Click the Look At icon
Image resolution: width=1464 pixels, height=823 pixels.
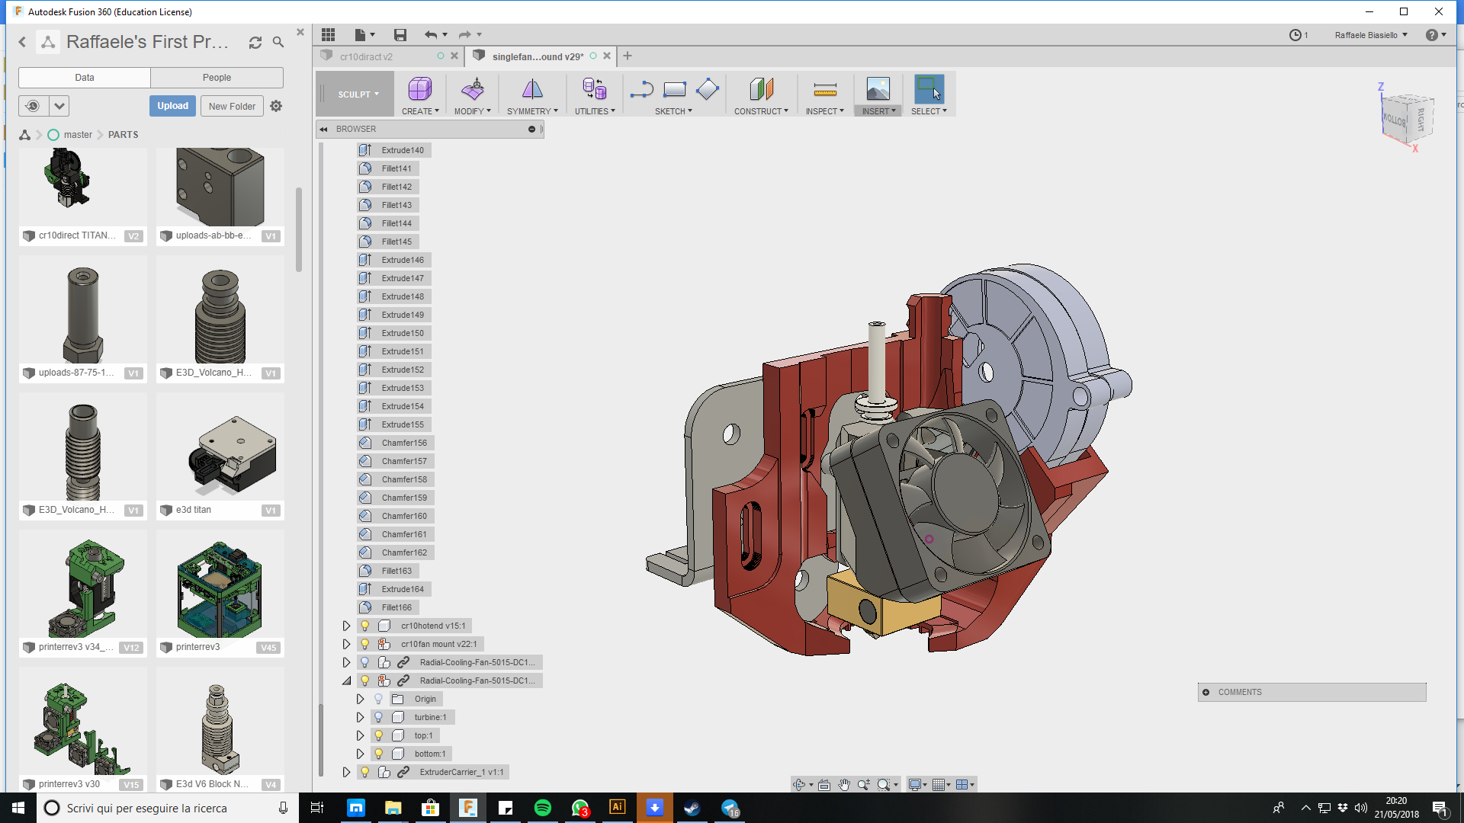tap(824, 784)
